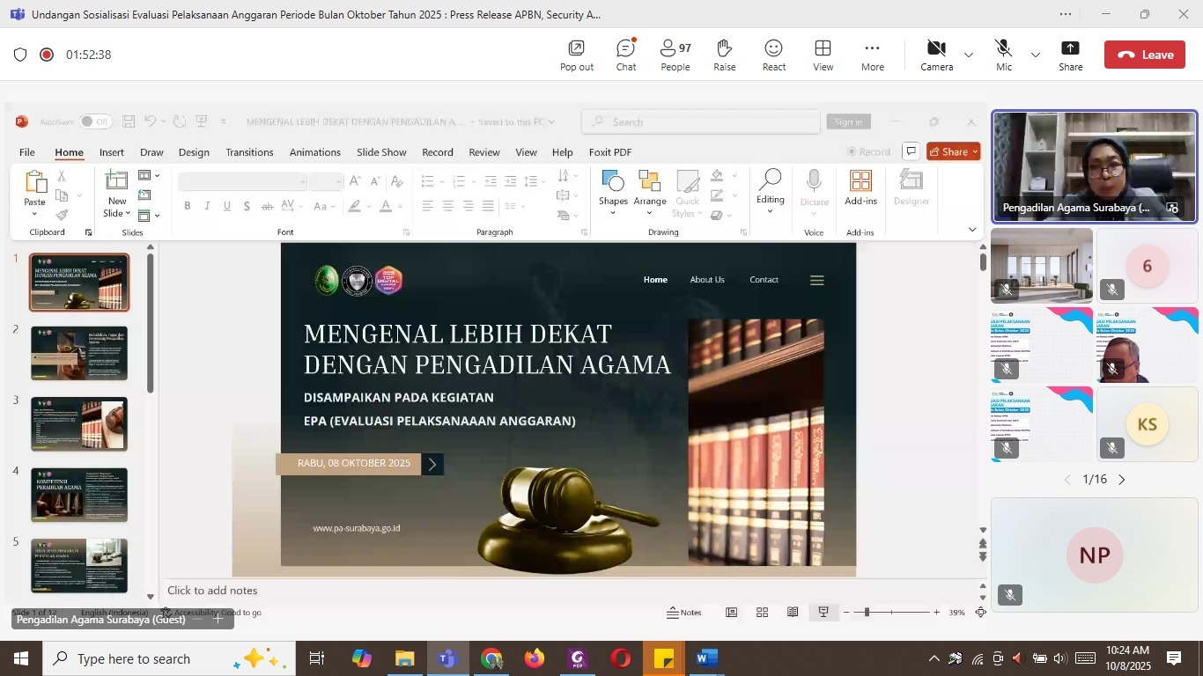Click the Share screen icon

point(1070,55)
